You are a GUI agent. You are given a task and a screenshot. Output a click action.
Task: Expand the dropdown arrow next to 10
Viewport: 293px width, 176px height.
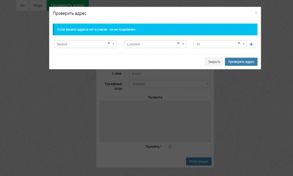click(244, 44)
